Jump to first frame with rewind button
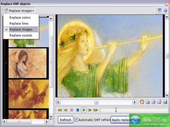170x127 pixels. click(59, 110)
